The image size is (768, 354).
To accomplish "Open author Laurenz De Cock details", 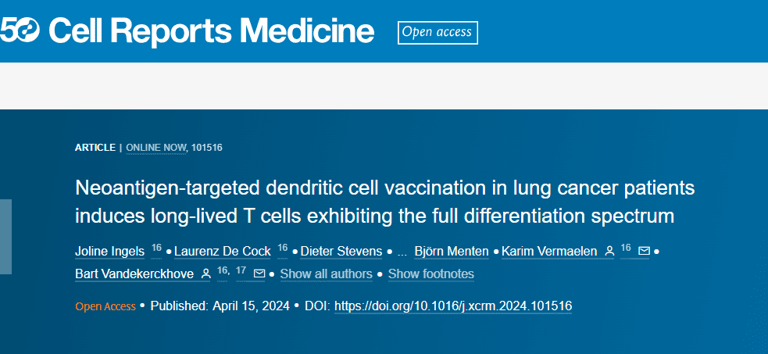I will click(222, 251).
